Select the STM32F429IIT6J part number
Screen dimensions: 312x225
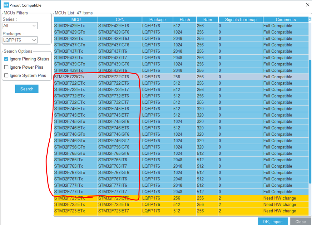click(x=120, y=39)
